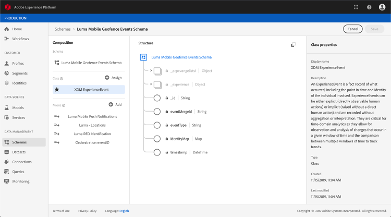391x217 pixels.
Task: Select Luma Mobile Geofence Events Schema in Composition
Action: coord(91,63)
